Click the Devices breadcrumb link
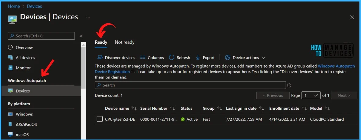The image size is (361, 140). point(34,6)
